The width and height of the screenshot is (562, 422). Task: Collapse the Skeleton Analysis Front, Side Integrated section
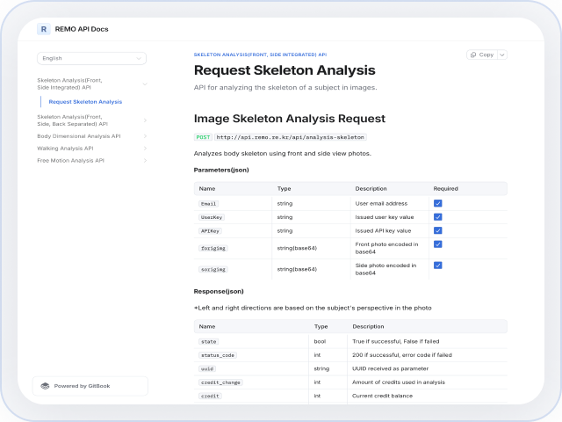145,84
